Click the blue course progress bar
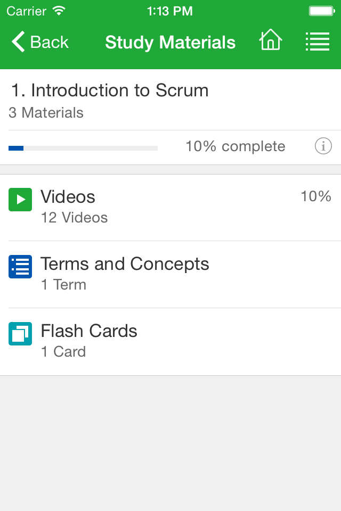Viewport: 341px width, 511px height. (x=83, y=148)
